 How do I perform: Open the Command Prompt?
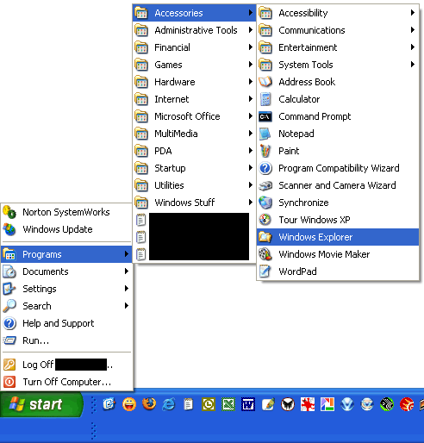(x=338, y=116)
